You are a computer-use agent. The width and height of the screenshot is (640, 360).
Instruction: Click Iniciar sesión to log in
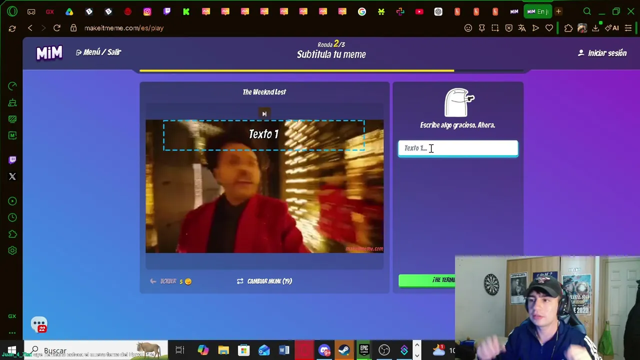(602, 53)
